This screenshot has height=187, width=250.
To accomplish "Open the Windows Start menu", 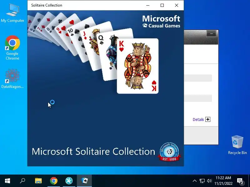I will [x=7, y=181].
